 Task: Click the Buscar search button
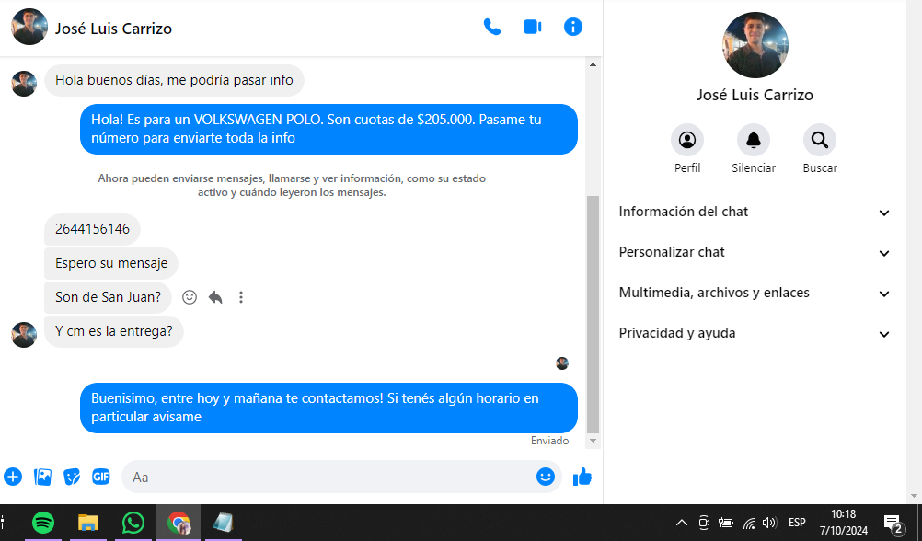tap(820, 140)
